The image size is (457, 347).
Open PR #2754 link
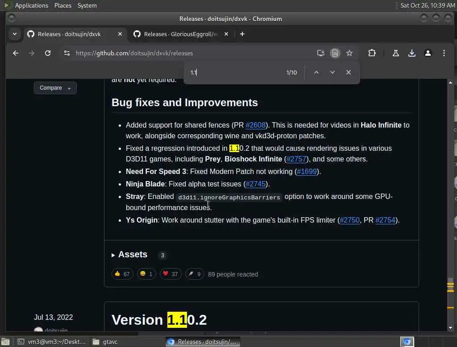pos(385,220)
